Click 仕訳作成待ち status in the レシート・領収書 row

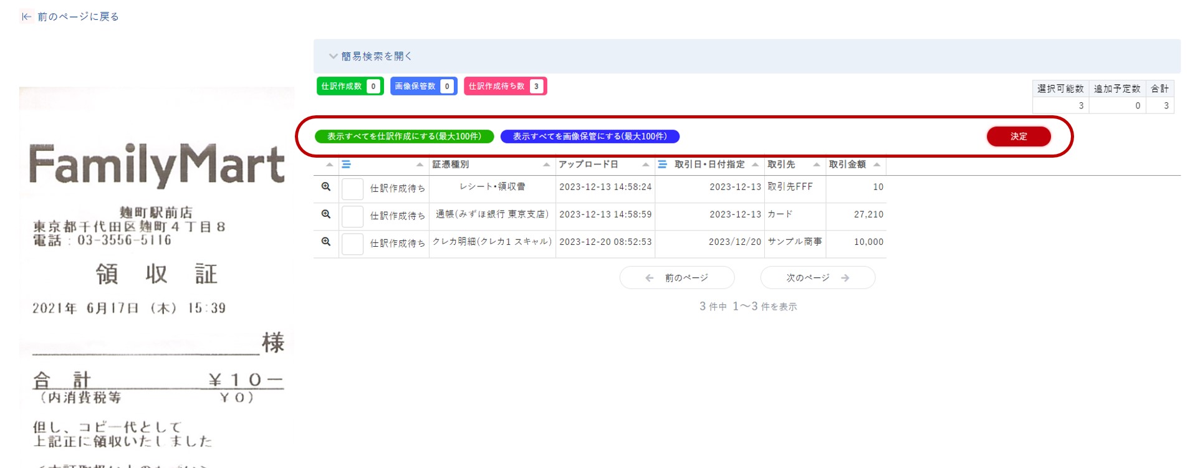pyautogui.click(x=398, y=188)
